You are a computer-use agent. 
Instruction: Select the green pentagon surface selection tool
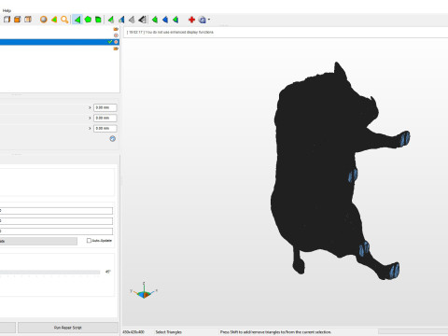(x=88, y=20)
